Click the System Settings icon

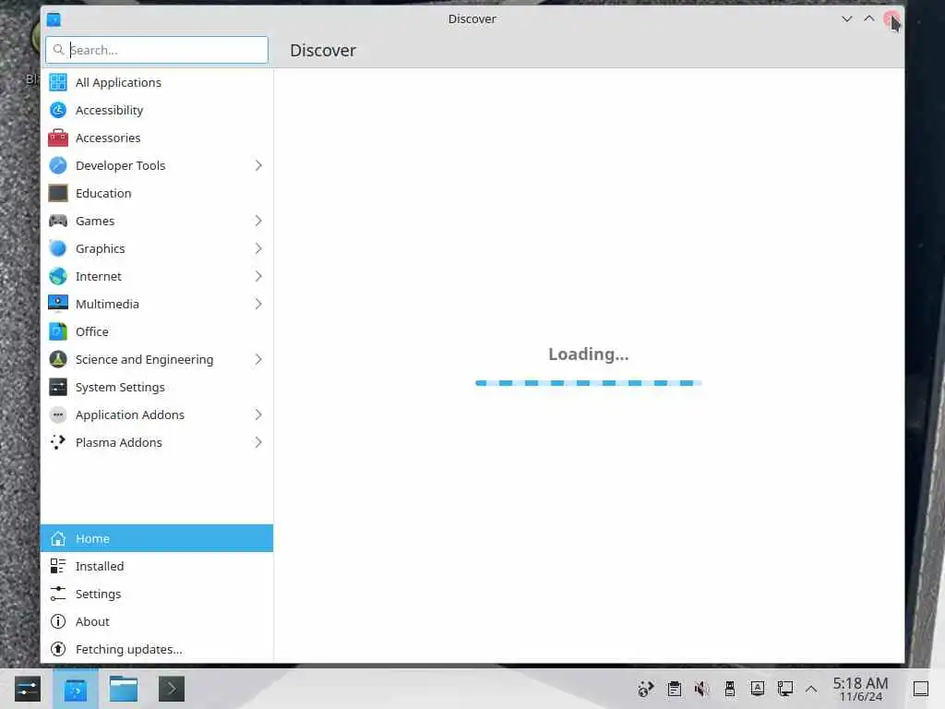coord(58,387)
